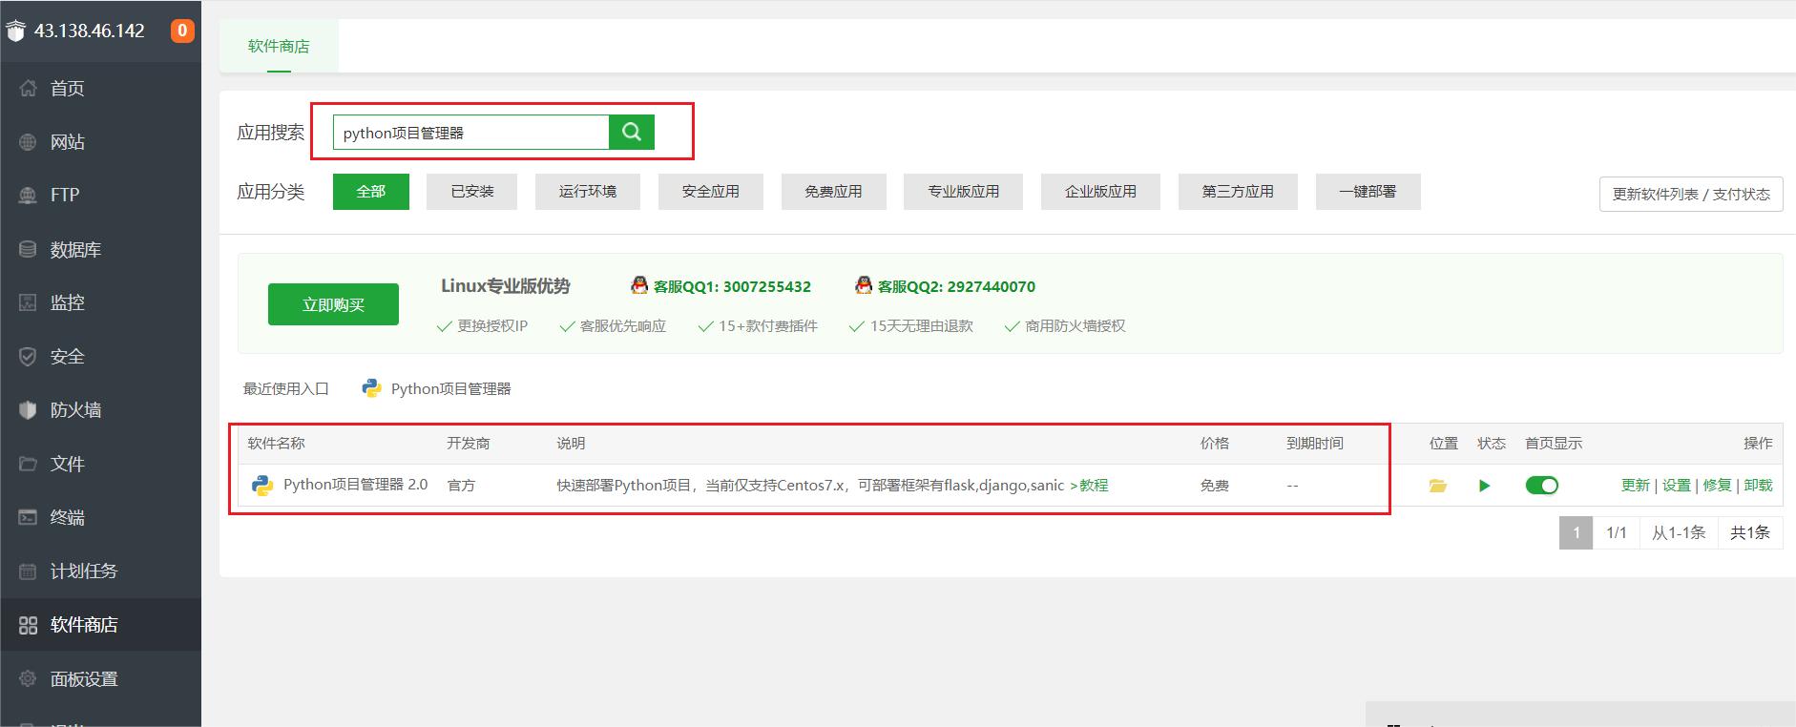This screenshot has height=727, width=1796.
Task: Click 设置 action link
Action: [x=1676, y=486]
